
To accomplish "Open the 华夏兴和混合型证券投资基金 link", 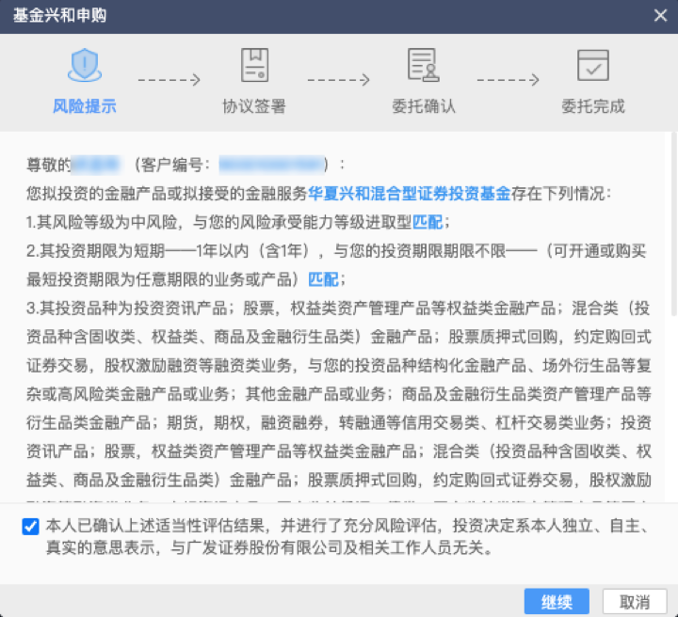I will [409, 194].
